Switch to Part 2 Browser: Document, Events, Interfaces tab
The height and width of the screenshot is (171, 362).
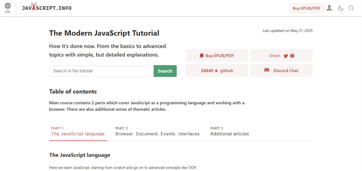pyautogui.click(x=158, y=131)
